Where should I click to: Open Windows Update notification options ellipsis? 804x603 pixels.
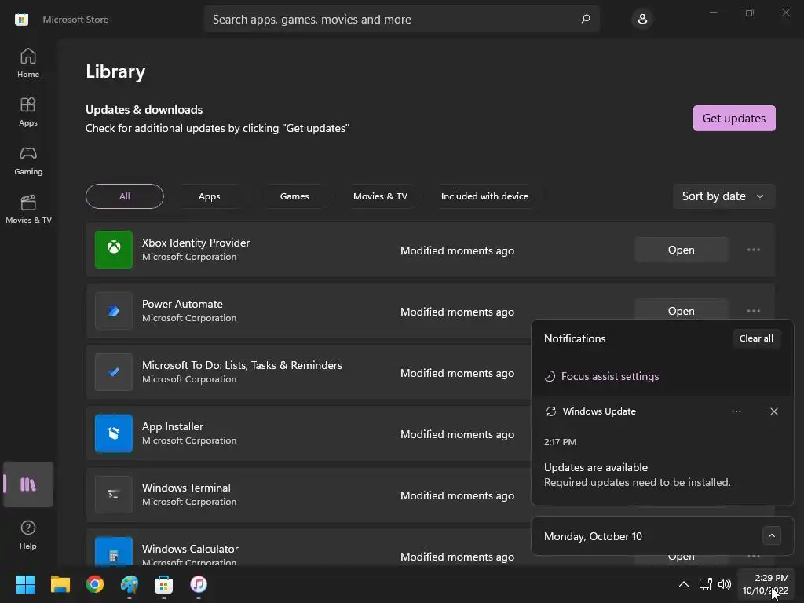[x=736, y=411]
